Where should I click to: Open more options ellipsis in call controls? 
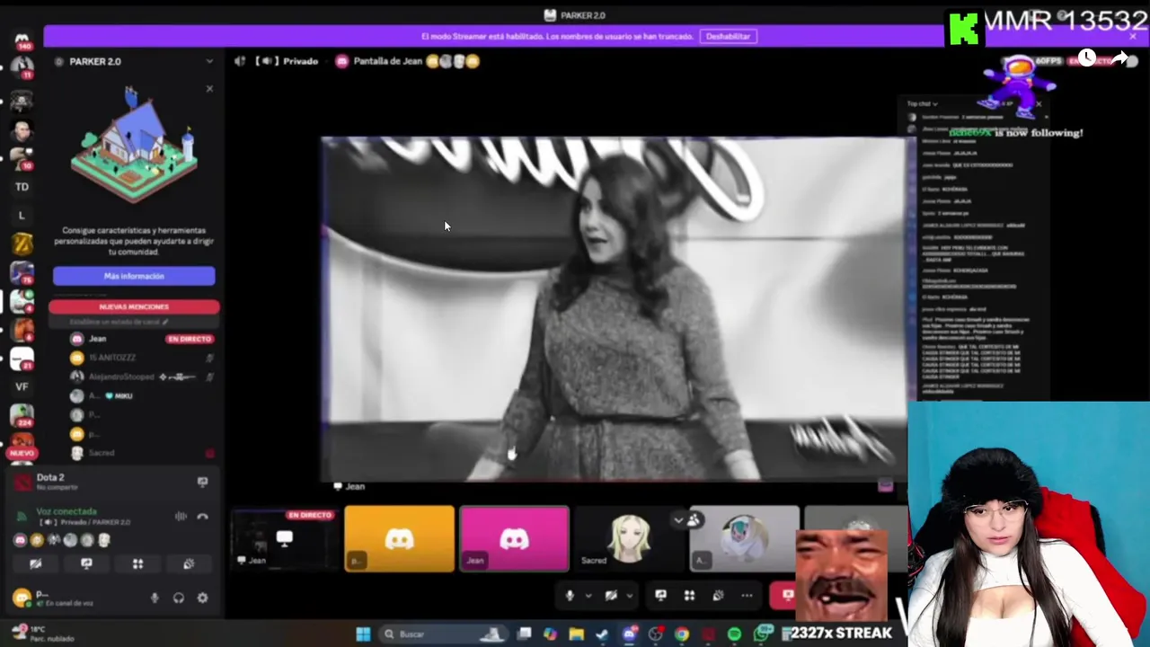coord(747,595)
